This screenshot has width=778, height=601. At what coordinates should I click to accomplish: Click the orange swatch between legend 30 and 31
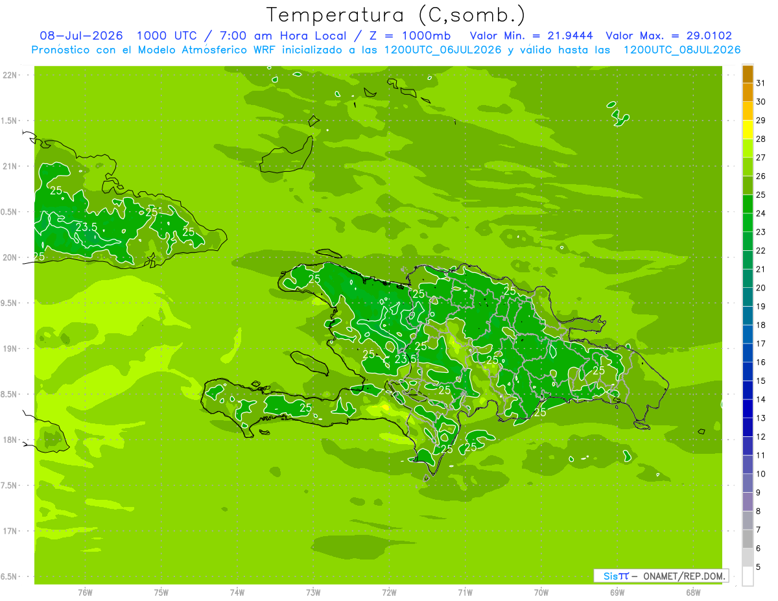[x=748, y=93]
